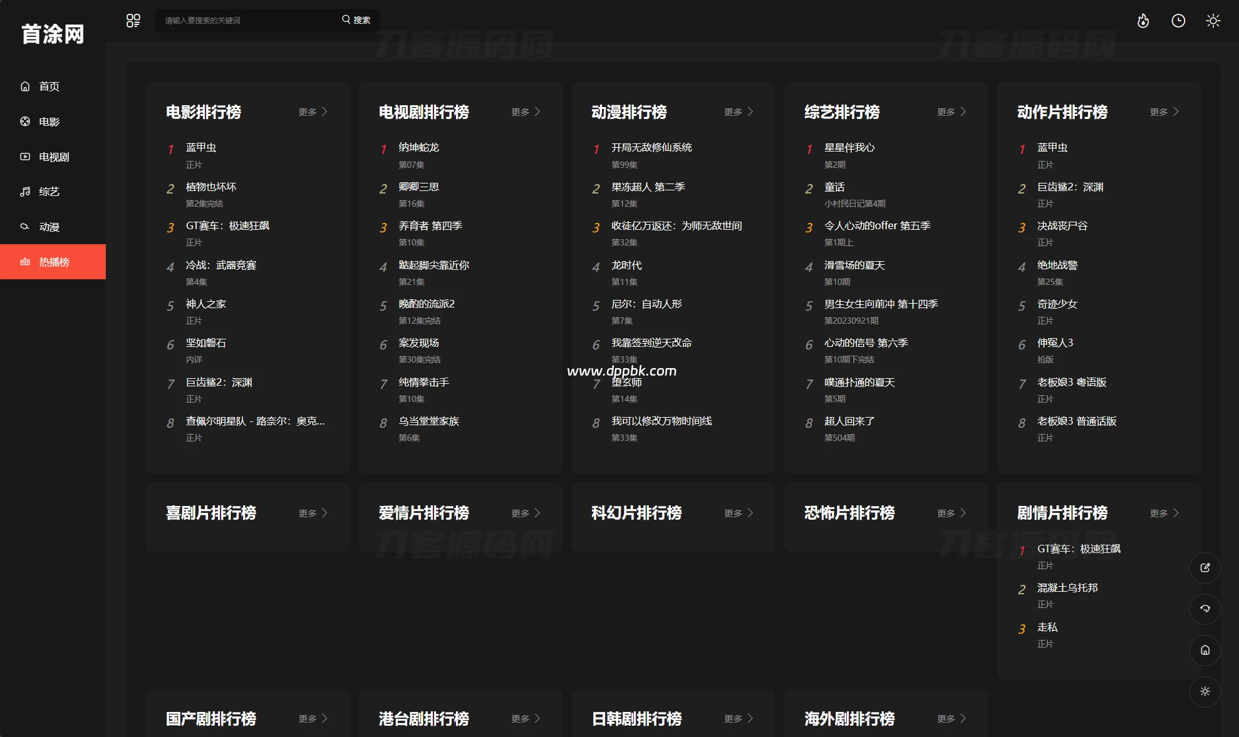Click the floating home button icon
1239x737 pixels.
click(1205, 650)
